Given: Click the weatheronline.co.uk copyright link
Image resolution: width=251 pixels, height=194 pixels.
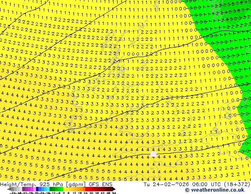Looking at the screenshot, I should point(215,190).
